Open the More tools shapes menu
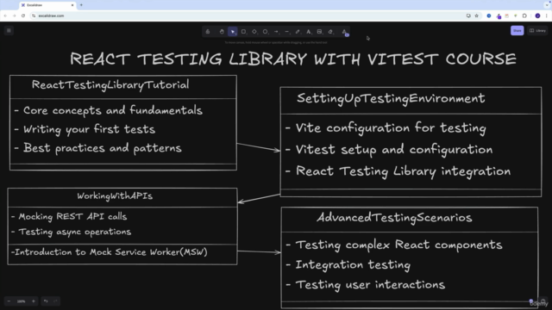552x310 pixels. coord(345,32)
